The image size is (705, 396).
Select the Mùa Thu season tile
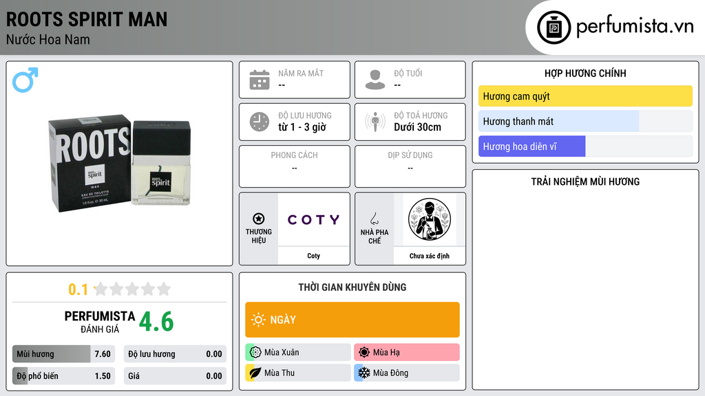(298, 373)
